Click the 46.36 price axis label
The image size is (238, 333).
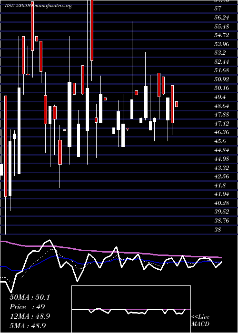click(221, 132)
